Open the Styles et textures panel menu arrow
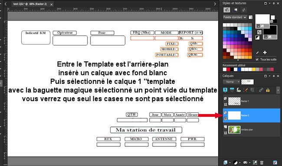 click(269, 3)
